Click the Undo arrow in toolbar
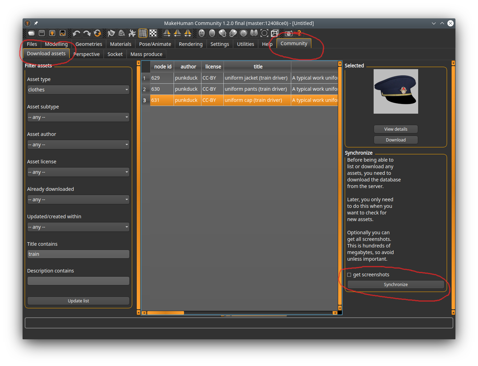This screenshot has height=366, width=478. (x=77, y=33)
